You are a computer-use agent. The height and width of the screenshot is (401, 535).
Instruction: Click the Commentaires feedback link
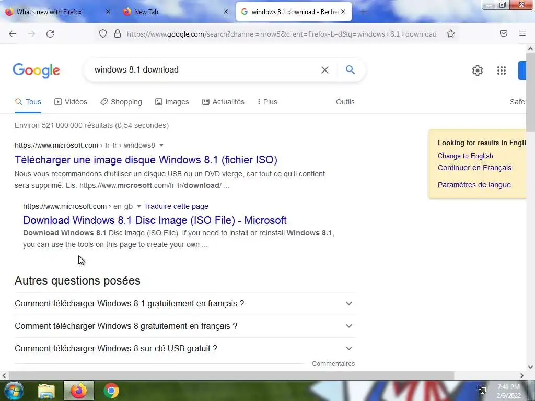333,364
